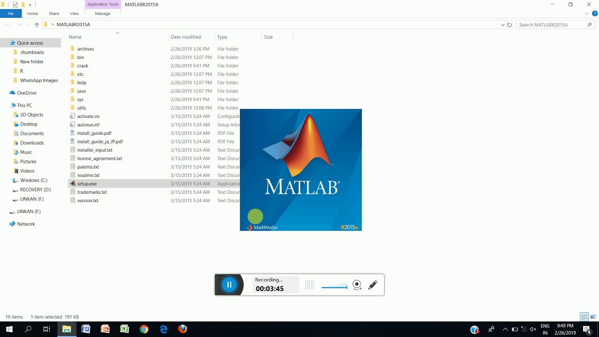Viewport: 599px width, 337px height.
Task: Expand the address bar history dropdown
Action: point(503,25)
